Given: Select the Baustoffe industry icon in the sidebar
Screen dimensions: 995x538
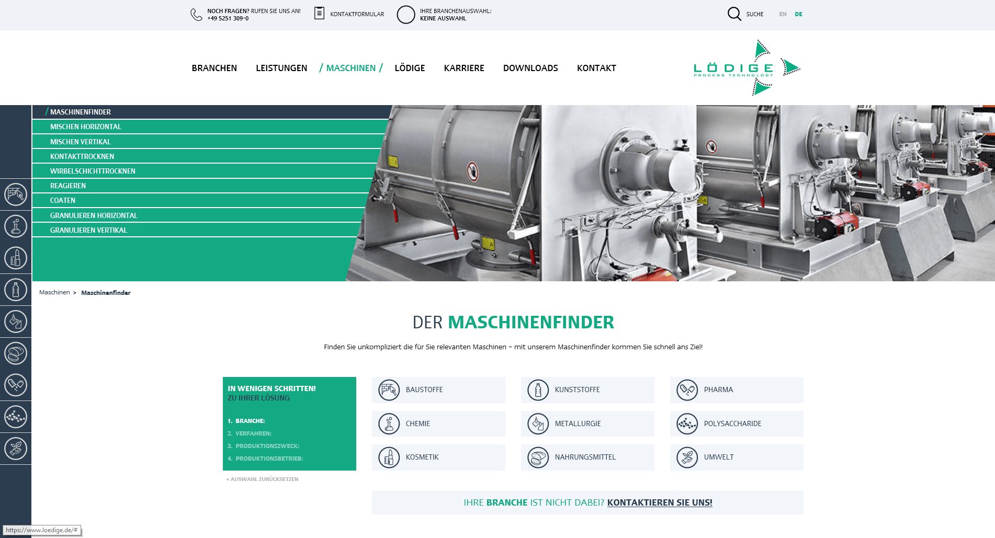Looking at the screenshot, I should pos(16,194).
